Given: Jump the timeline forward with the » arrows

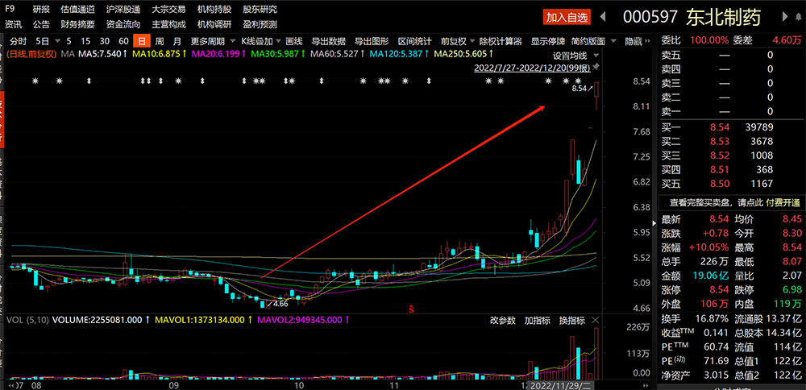Looking at the screenshot, I should click(645, 385).
